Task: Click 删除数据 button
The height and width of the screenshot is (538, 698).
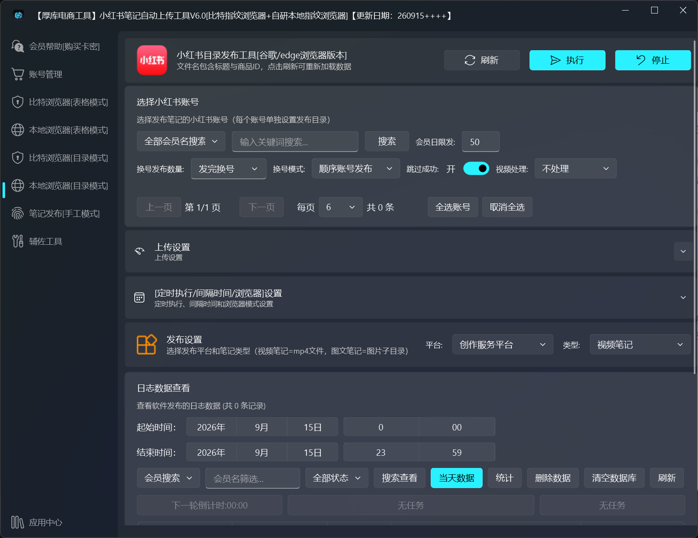Action: click(553, 478)
